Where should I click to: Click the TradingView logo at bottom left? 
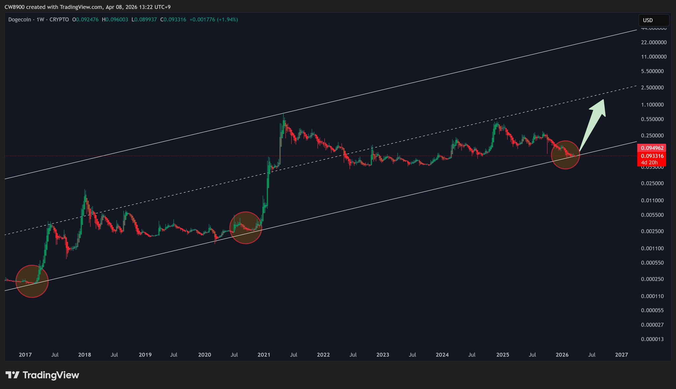pyautogui.click(x=42, y=375)
